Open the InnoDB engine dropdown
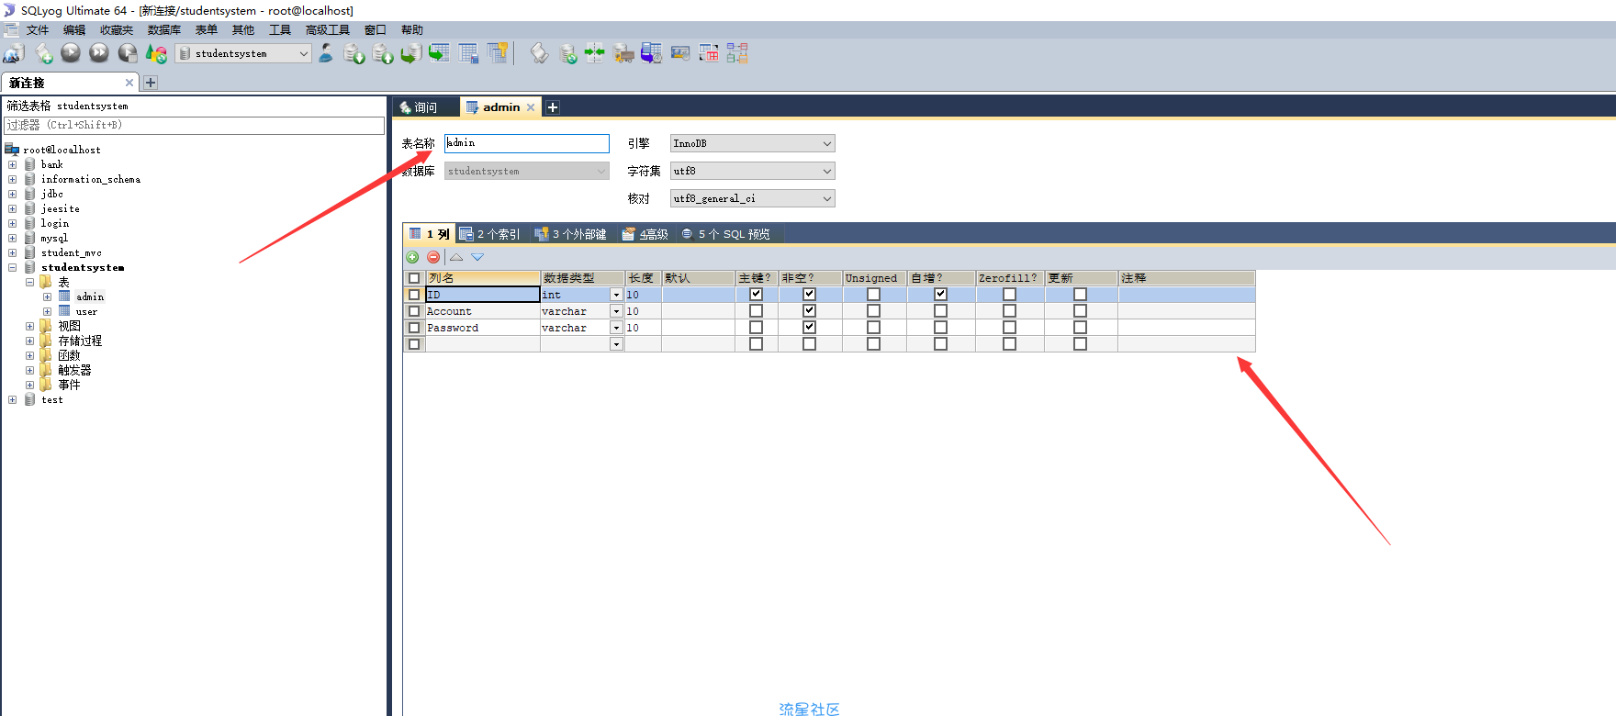 coord(826,143)
